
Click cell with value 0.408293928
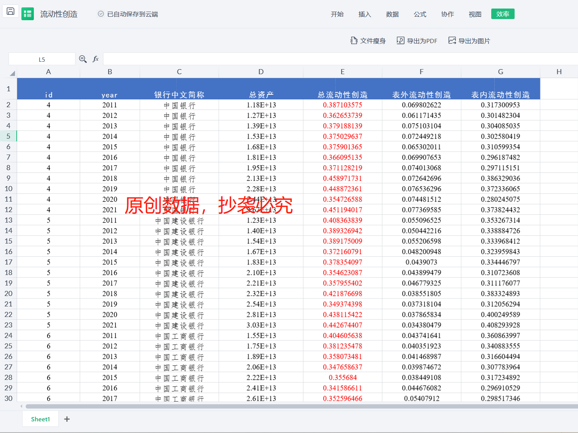(x=501, y=325)
